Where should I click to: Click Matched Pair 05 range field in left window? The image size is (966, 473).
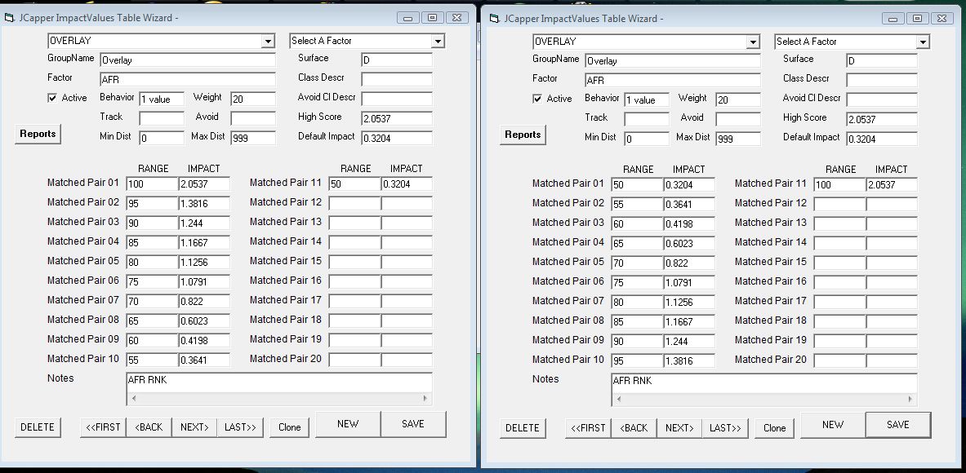(152, 262)
